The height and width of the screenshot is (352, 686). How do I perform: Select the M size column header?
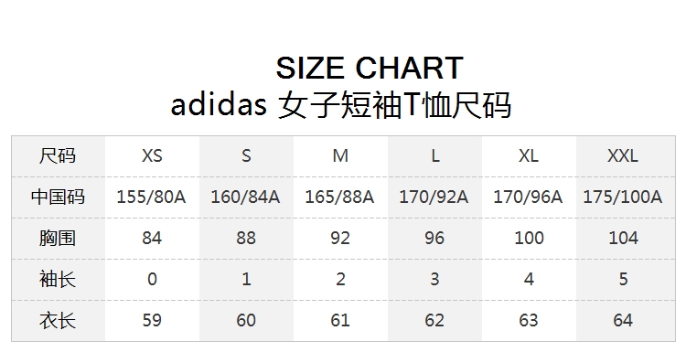point(340,156)
